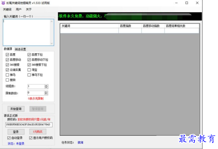Image resolution: width=218 pixels, height=149 pixels.
Task: Increase 线程数 with the up arrow
Action: pos(46,85)
